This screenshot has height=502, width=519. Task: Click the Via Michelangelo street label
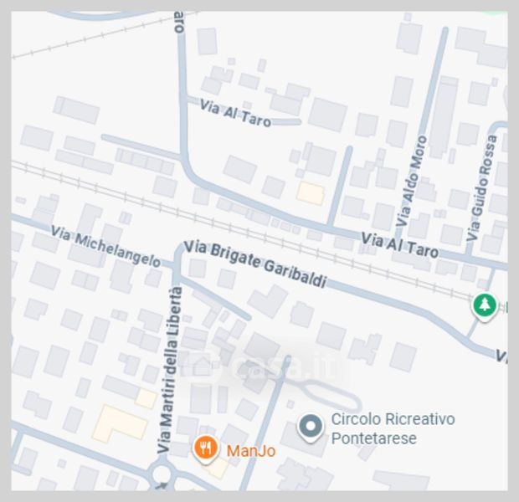coord(105,246)
